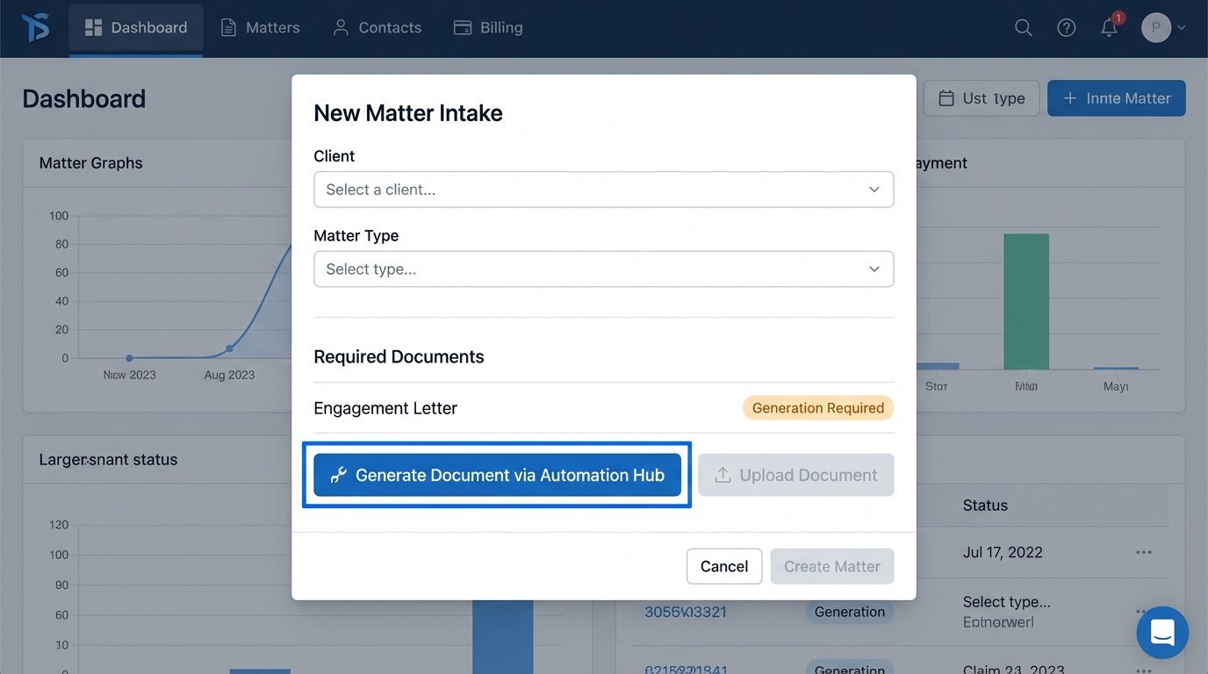Click the Generation Required badge
The height and width of the screenshot is (674, 1208).
[817, 407]
